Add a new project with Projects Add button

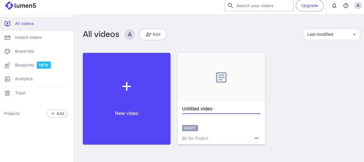[57, 114]
